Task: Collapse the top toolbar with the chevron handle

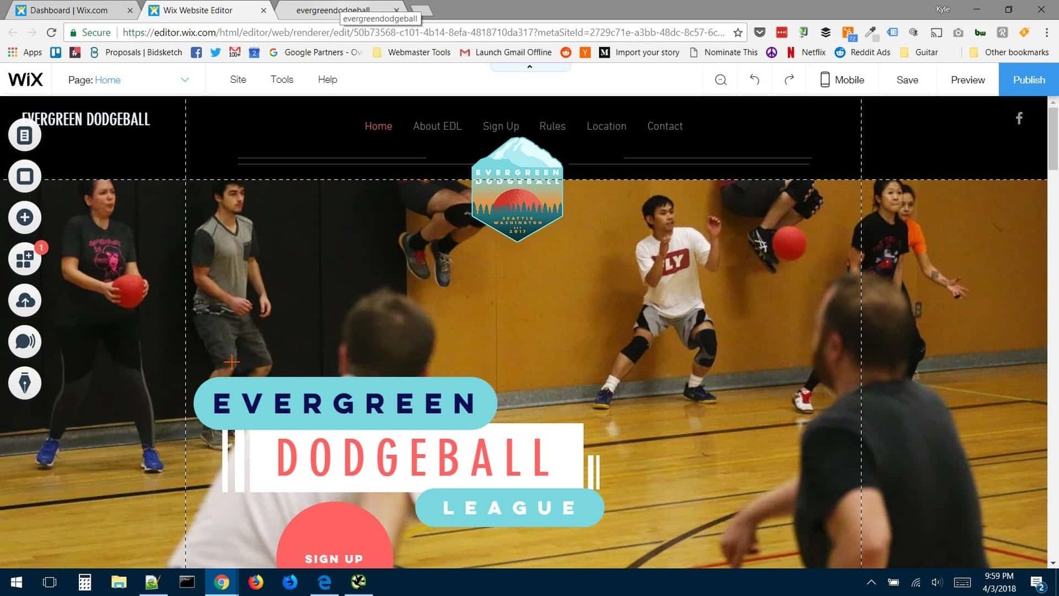Action: pos(530,67)
